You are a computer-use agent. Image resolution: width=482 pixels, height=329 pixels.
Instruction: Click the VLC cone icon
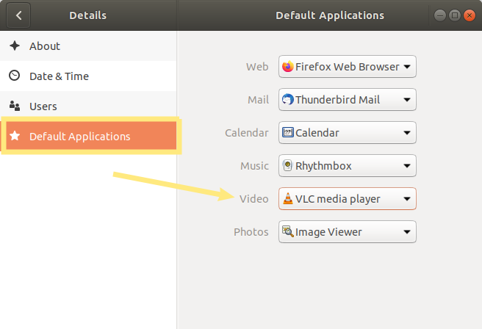[x=288, y=198]
